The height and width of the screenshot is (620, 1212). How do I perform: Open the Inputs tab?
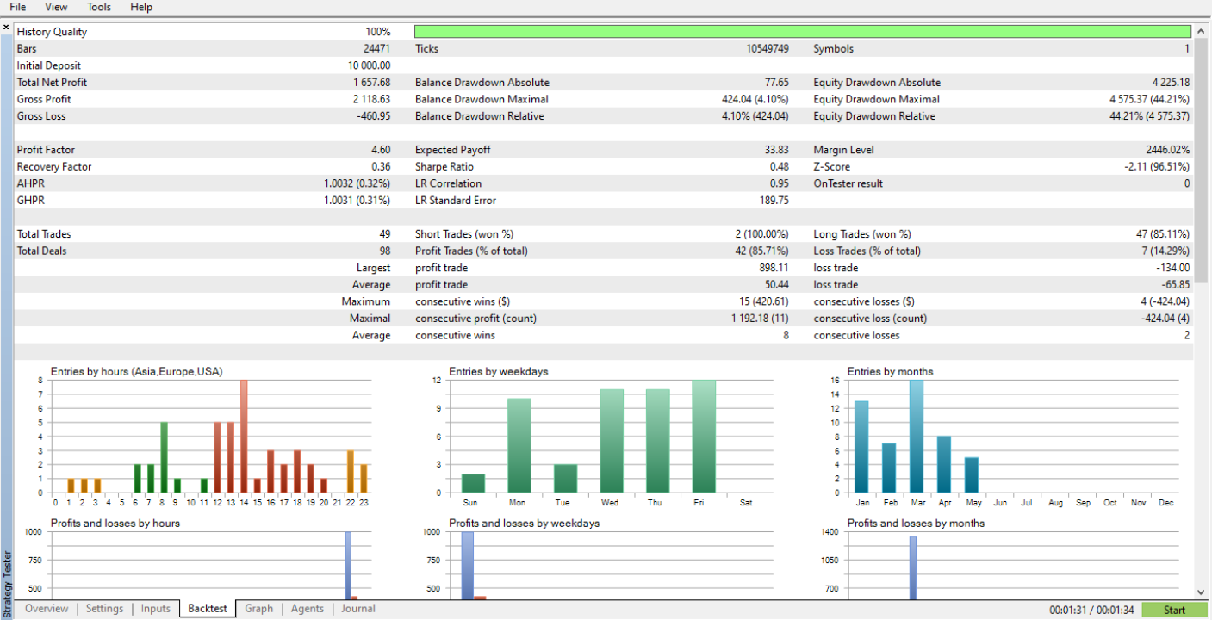click(156, 609)
